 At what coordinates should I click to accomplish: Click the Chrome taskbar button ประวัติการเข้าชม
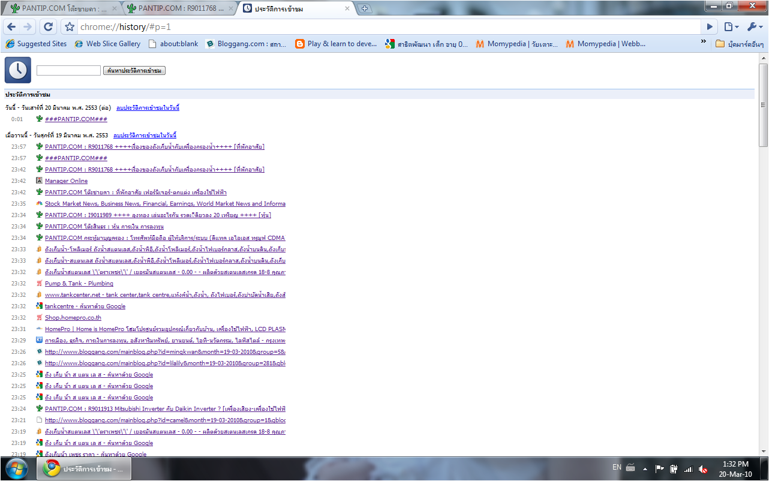point(84,468)
